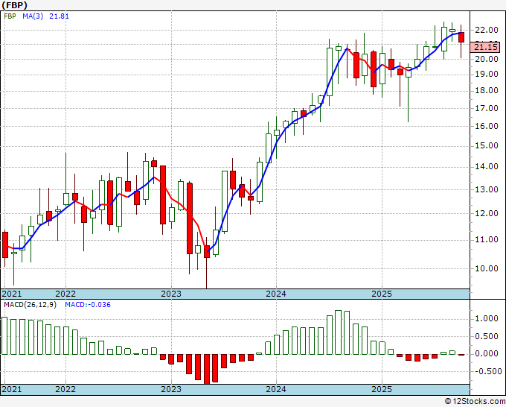Click 2023 on the price chart timeline

point(171,294)
